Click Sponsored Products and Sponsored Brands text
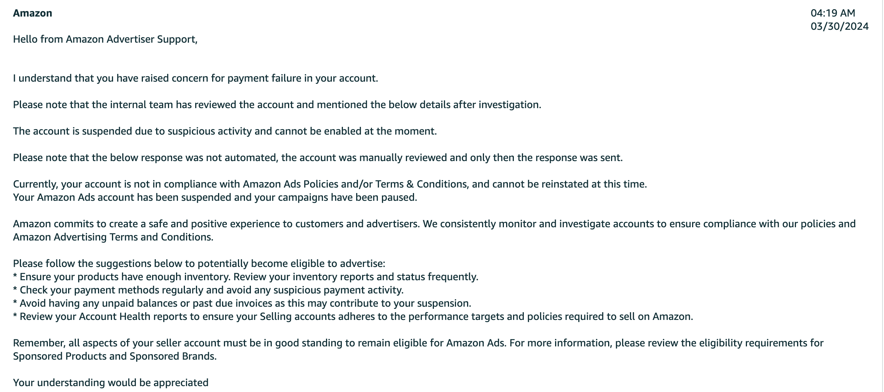This screenshot has height=392, width=884. click(115, 356)
